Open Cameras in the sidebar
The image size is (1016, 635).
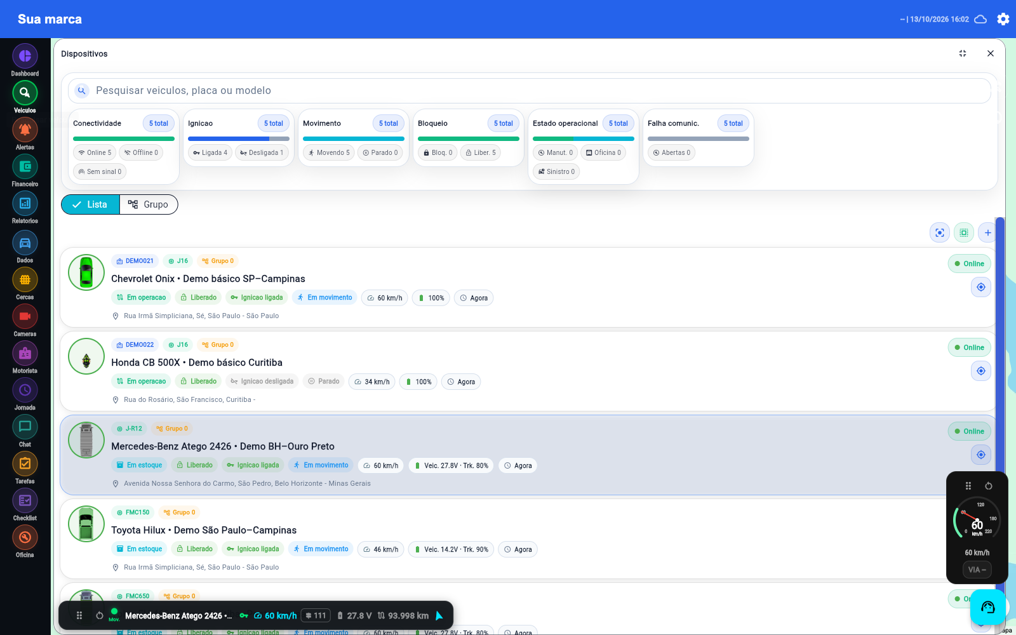(25, 317)
